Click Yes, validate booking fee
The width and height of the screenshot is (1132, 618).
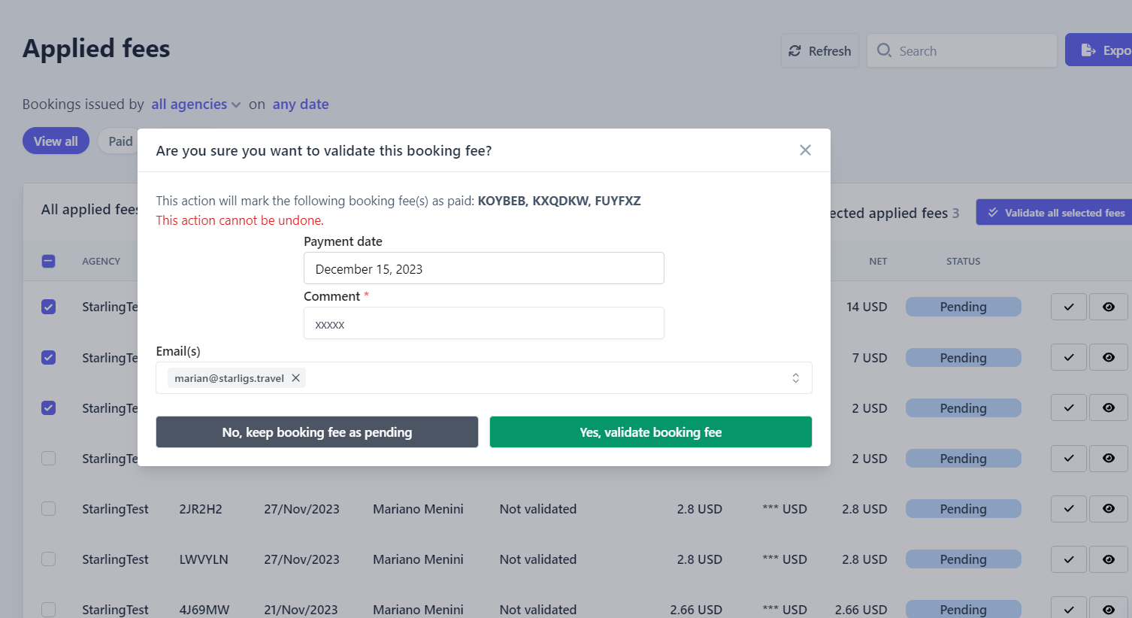651,432
